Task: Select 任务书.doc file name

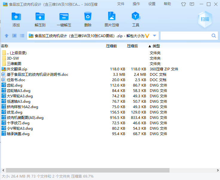Action: [16, 80]
